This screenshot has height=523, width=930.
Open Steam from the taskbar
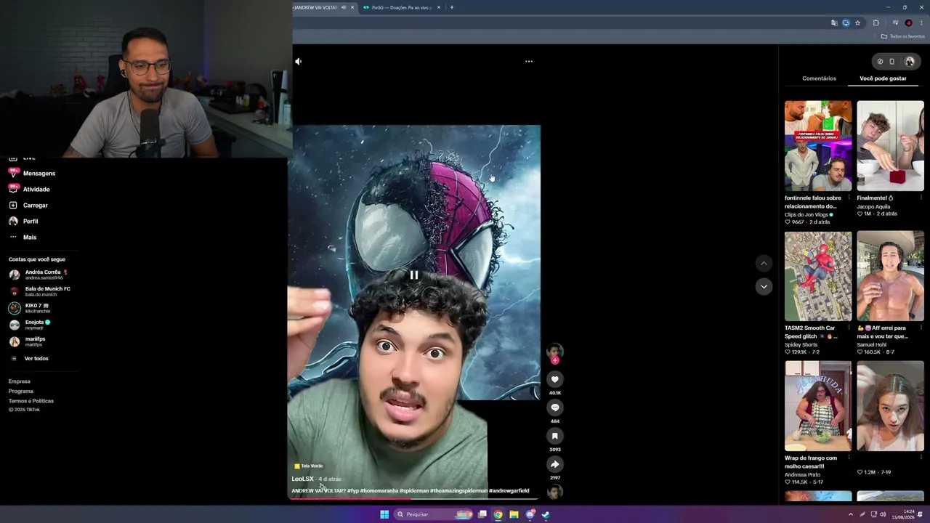[x=546, y=514]
